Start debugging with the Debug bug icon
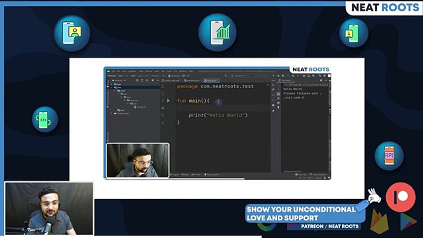The height and width of the screenshot is (238, 423). [278, 76]
